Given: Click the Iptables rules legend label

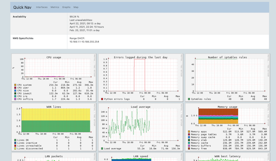Looking at the screenshot, I should coord(201,99).
